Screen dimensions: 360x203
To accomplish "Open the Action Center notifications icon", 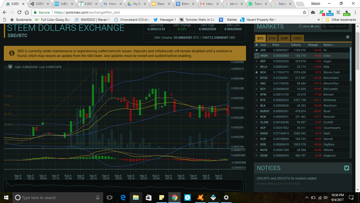I will coord(351,197).
